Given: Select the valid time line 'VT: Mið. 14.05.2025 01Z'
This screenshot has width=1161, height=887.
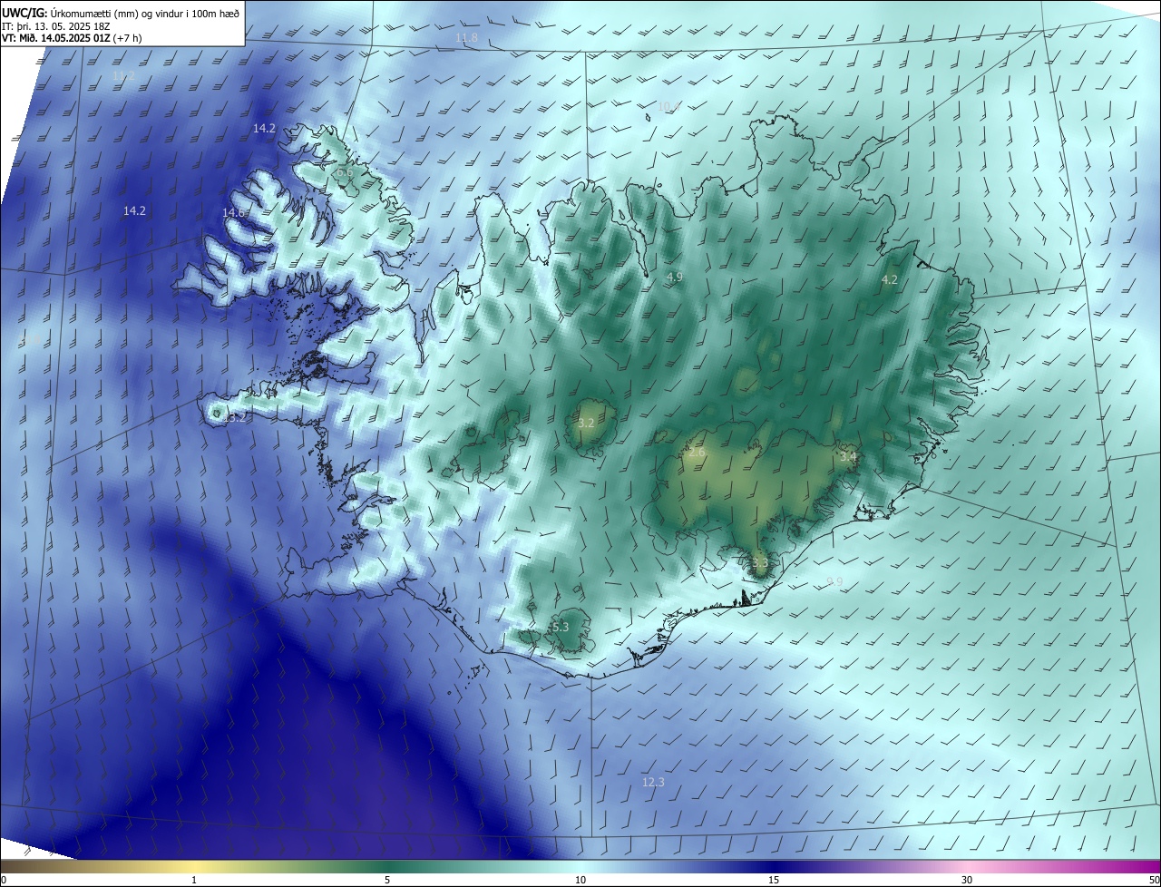Looking at the screenshot, I should click(x=56, y=38).
